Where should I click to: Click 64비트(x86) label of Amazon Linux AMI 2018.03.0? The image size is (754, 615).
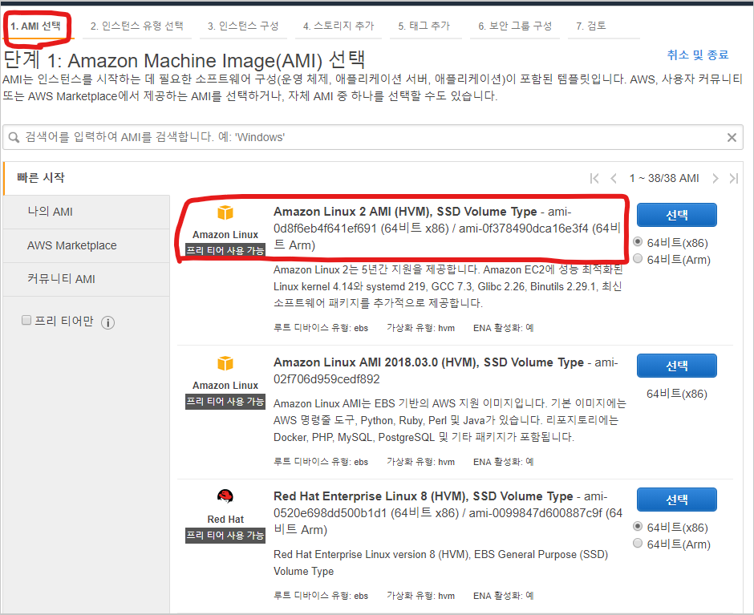(676, 394)
